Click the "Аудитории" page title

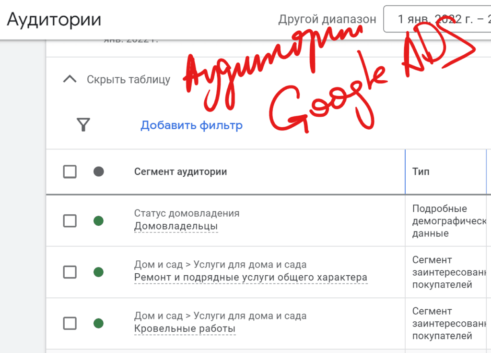tap(54, 20)
